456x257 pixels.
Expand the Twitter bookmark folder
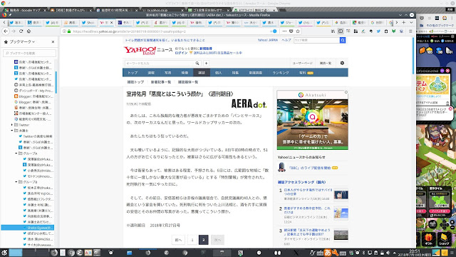click(12, 125)
